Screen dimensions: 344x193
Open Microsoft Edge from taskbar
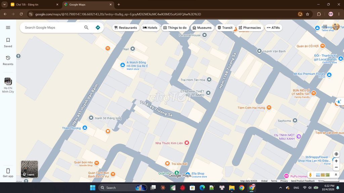202,188
